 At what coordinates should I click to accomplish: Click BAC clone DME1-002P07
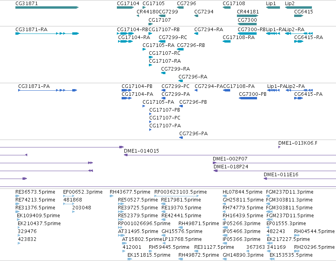pyautogui.click(x=274, y=163)
